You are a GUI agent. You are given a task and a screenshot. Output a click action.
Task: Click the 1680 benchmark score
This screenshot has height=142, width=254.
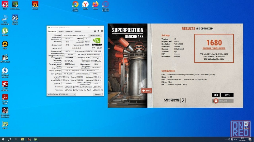coord(214,43)
